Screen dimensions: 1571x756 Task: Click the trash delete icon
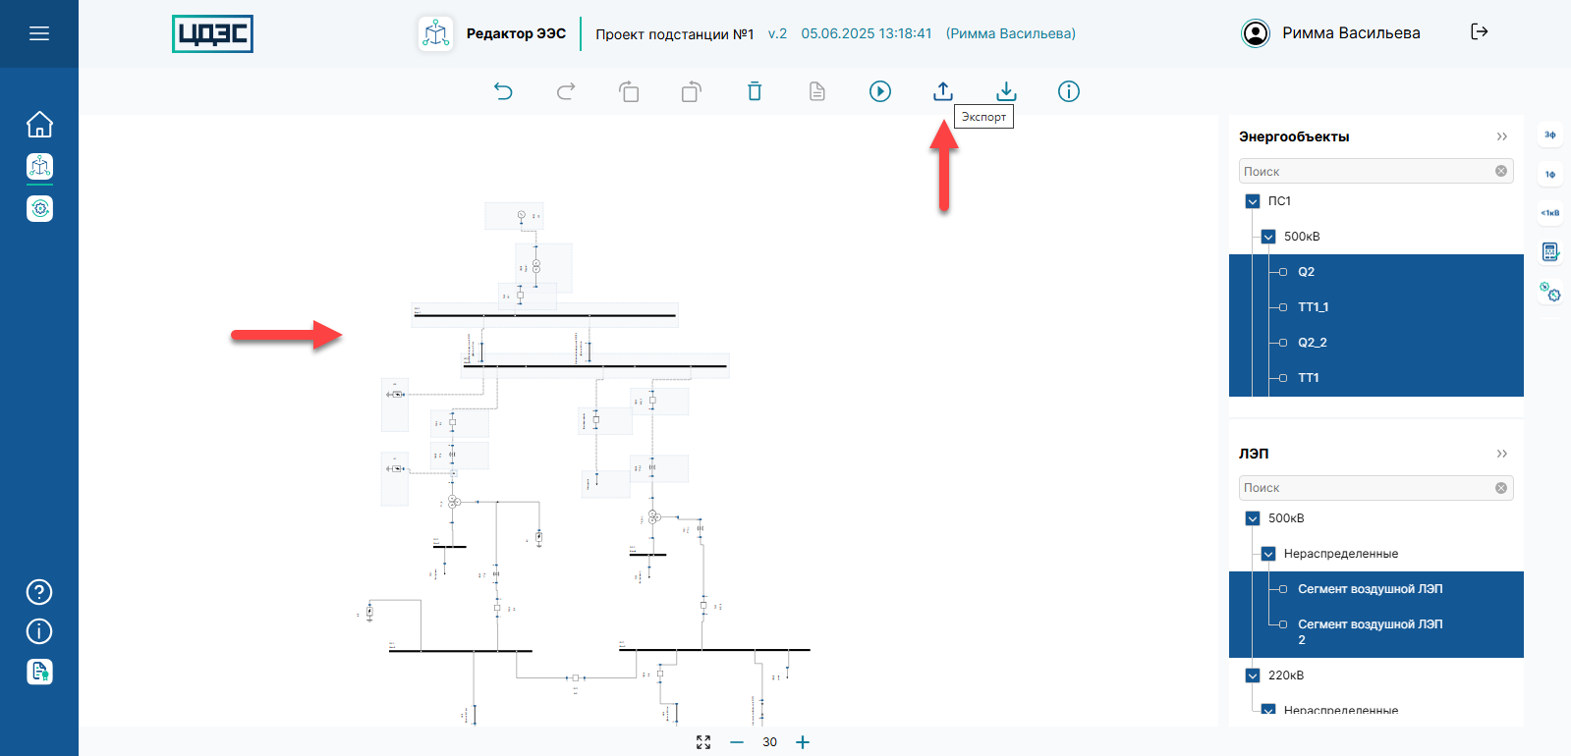tap(755, 91)
